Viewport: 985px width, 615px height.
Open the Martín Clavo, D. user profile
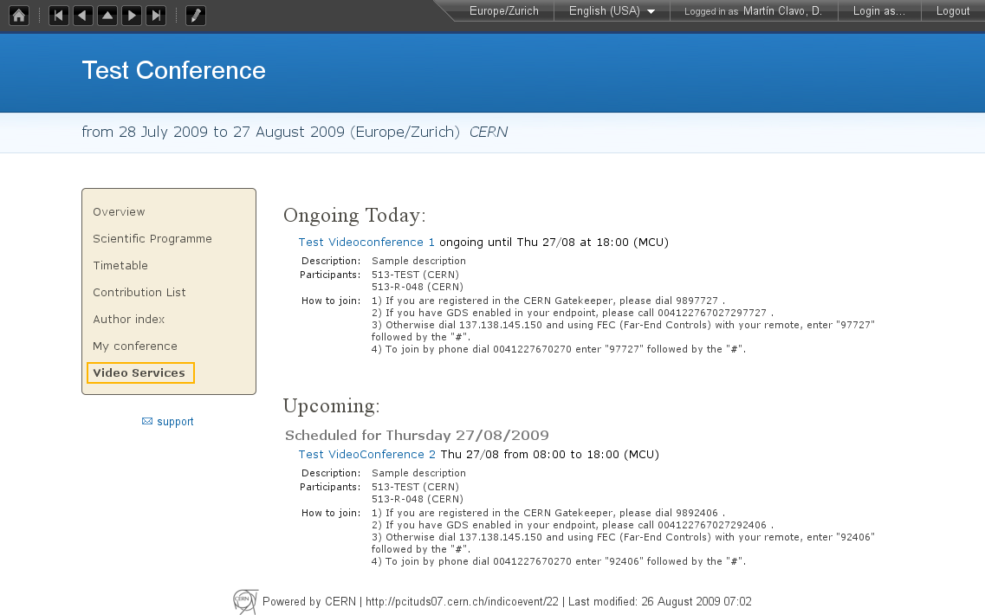click(x=782, y=11)
